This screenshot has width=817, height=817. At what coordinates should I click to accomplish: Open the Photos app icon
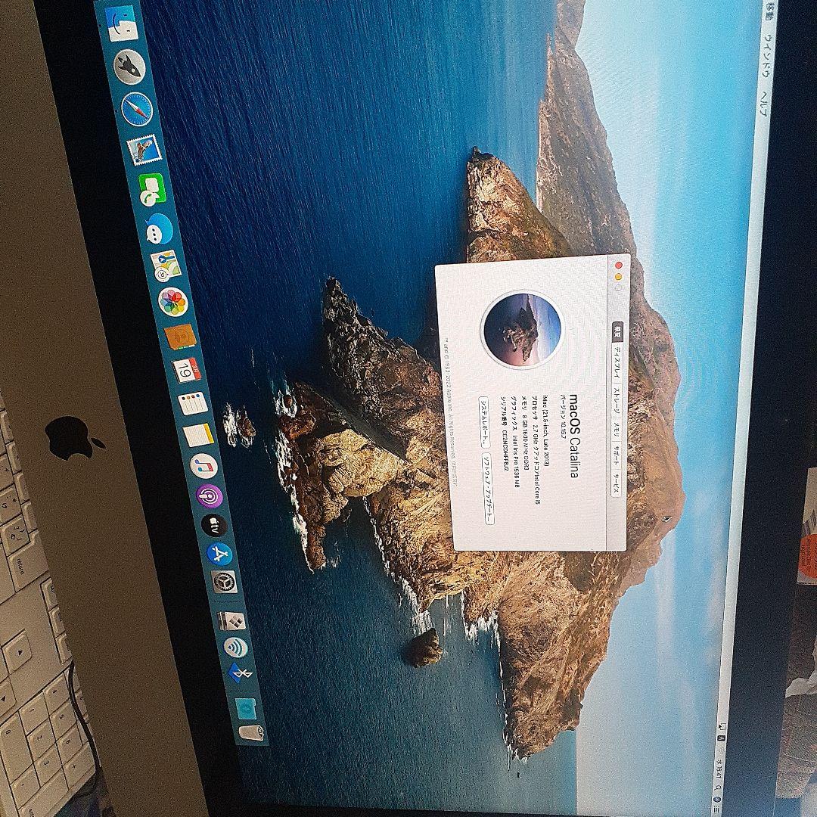[173, 302]
